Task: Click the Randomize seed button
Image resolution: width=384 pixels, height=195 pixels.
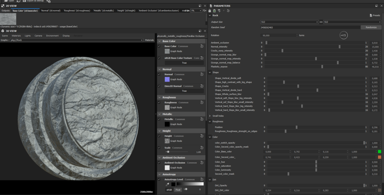Action: [371, 27]
